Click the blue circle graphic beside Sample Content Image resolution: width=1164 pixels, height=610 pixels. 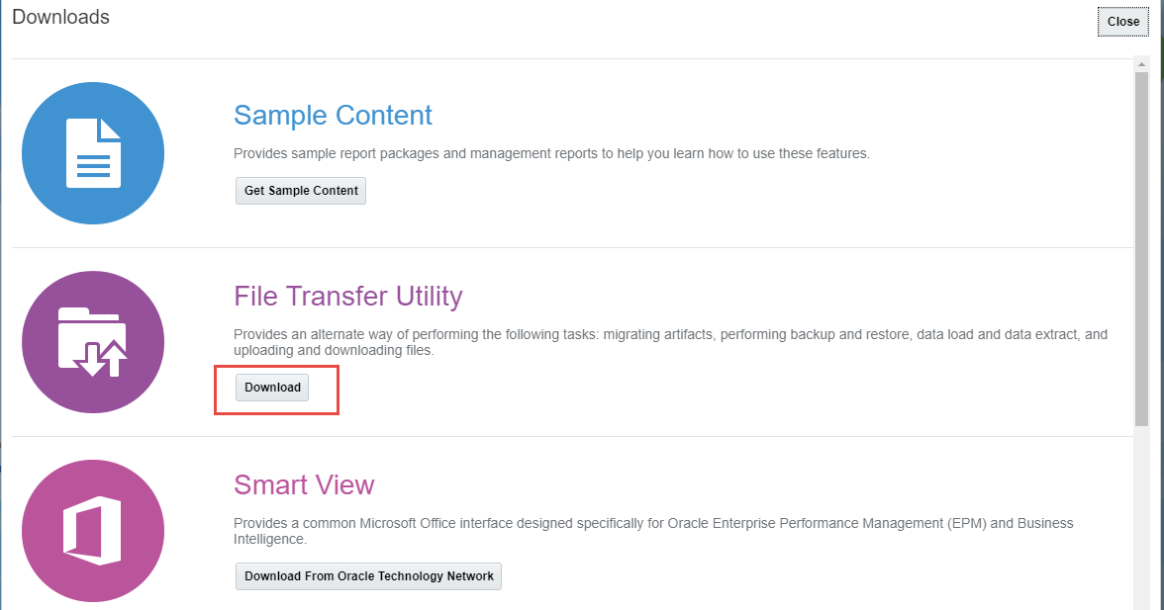point(93,153)
